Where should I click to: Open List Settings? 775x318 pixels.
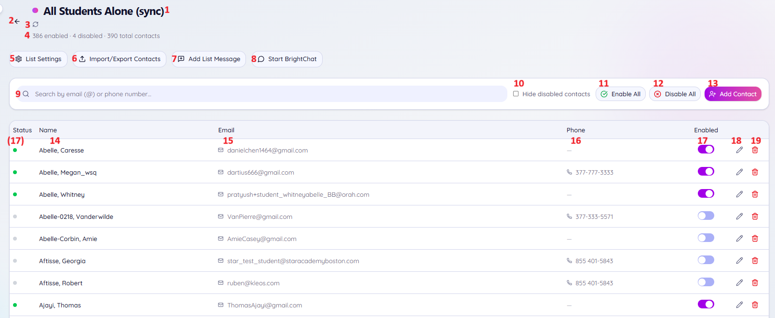39,59
